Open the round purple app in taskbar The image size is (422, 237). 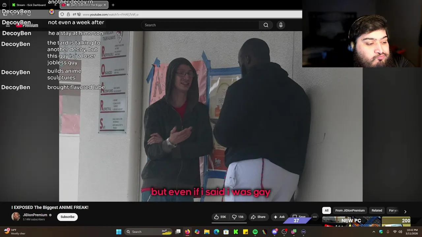click(304, 232)
